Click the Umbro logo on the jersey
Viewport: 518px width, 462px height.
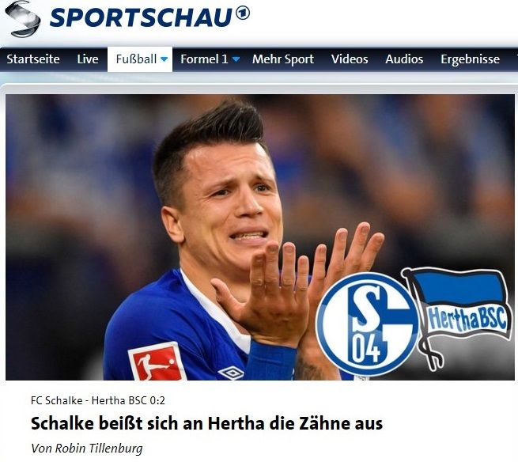click(x=231, y=373)
